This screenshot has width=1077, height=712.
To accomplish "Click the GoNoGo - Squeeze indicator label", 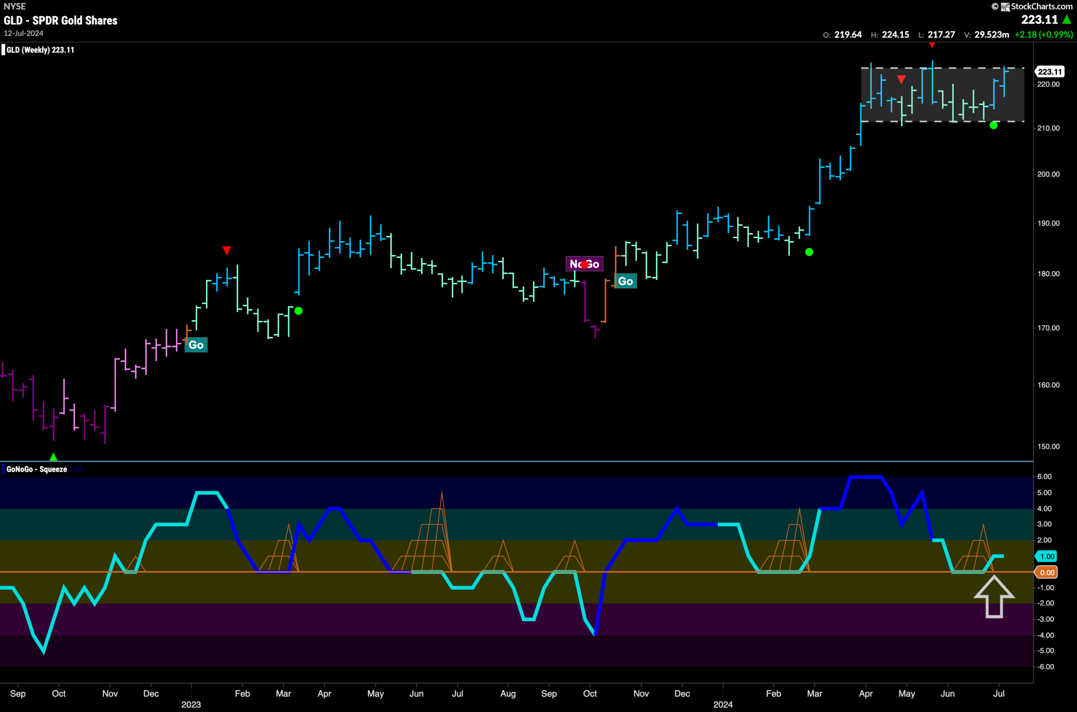I will (37, 469).
